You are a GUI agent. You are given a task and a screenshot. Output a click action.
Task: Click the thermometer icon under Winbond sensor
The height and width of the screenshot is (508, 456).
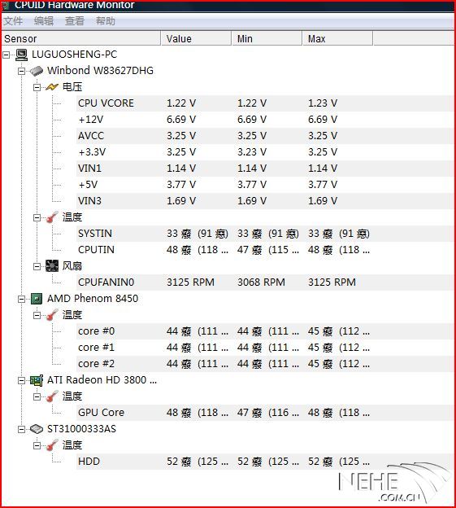tap(52, 217)
